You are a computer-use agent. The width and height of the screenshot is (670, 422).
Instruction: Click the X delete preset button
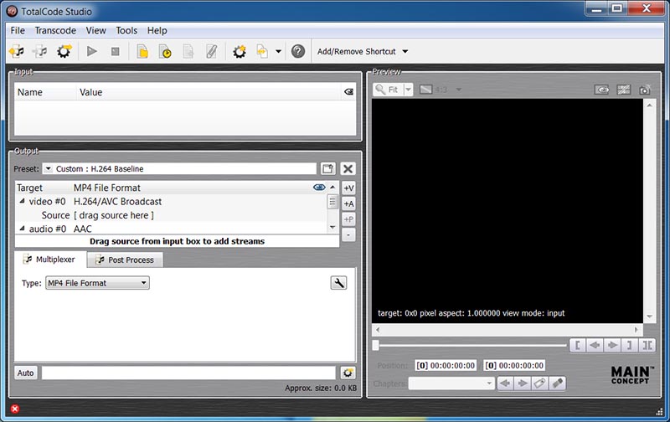point(348,168)
